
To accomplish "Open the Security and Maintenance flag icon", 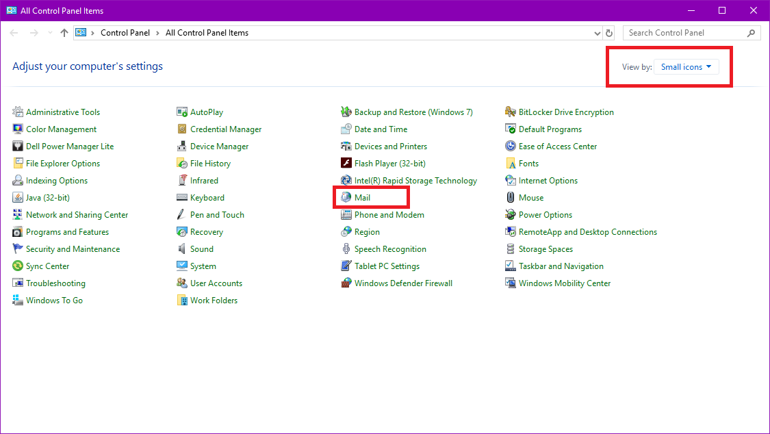I will pyautogui.click(x=18, y=249).
